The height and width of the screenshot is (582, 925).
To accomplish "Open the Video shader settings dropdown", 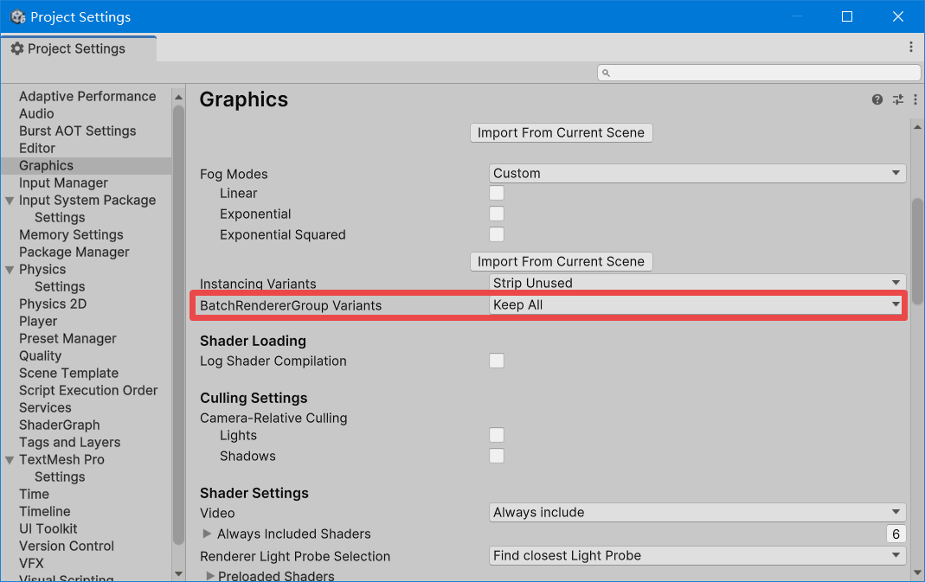I will (x=697, y=513).
